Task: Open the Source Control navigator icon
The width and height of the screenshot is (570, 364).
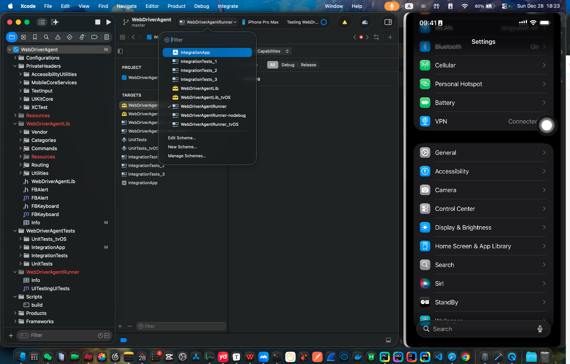Action: [x=24, y=37]
